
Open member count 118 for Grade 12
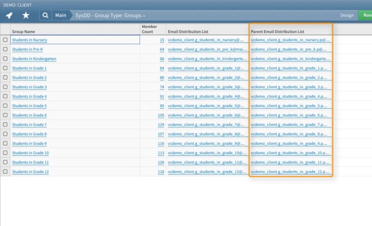tap(161, 172)
